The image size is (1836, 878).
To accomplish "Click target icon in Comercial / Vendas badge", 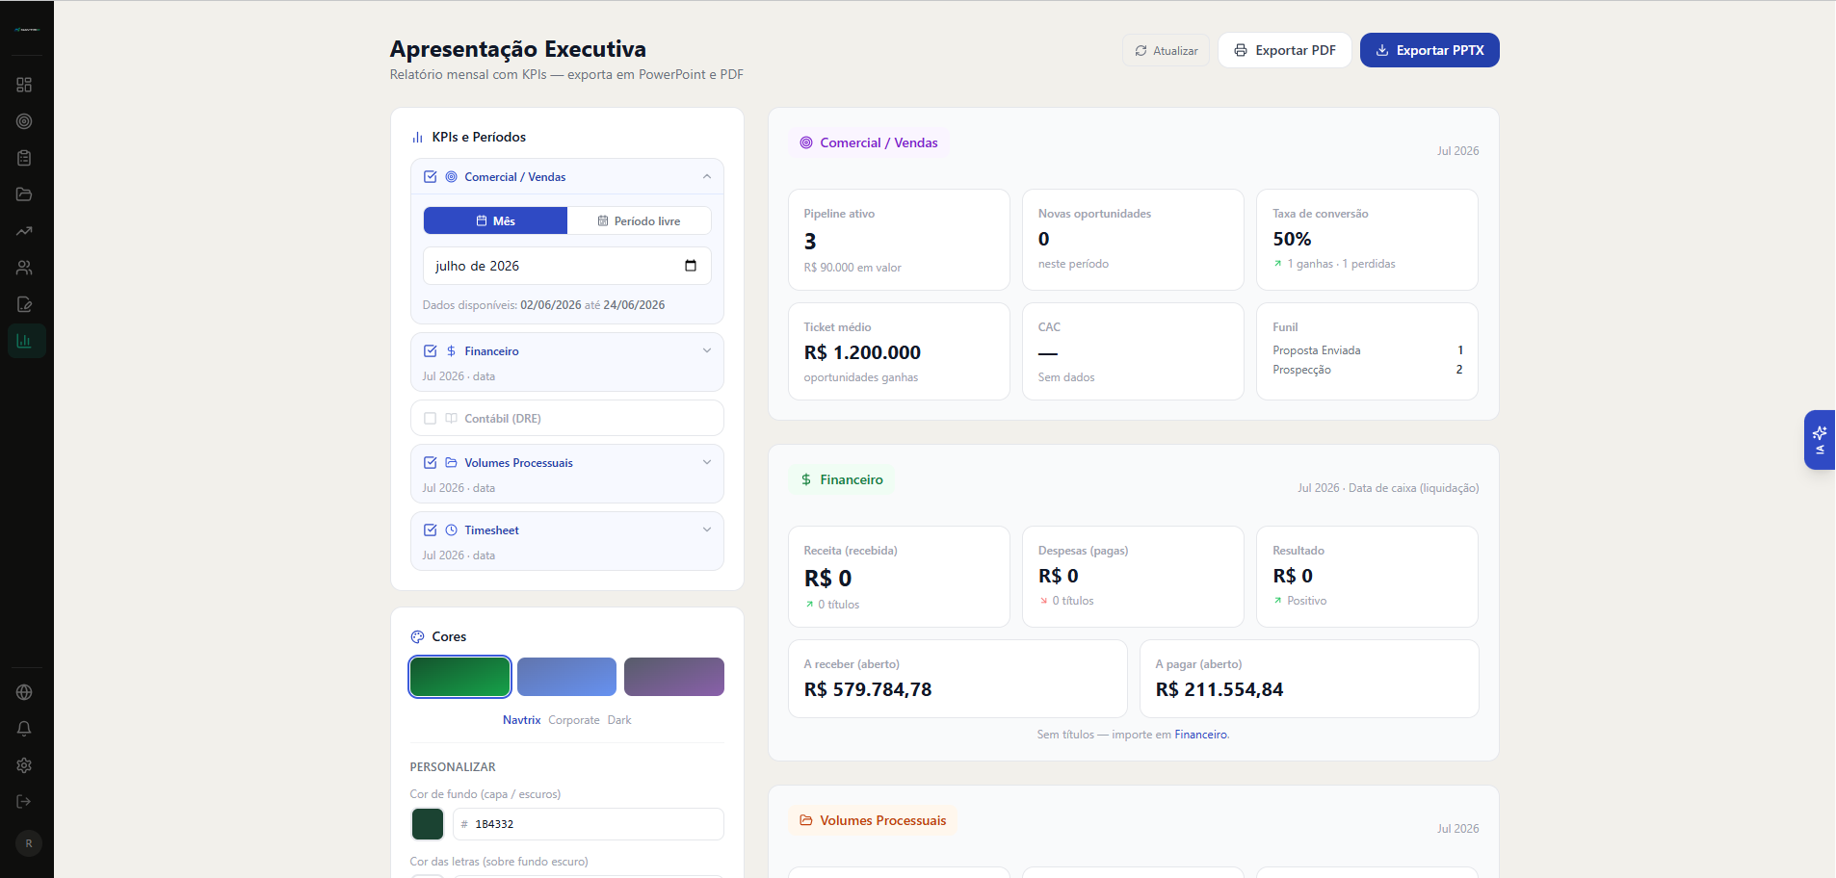I will 806,142.
